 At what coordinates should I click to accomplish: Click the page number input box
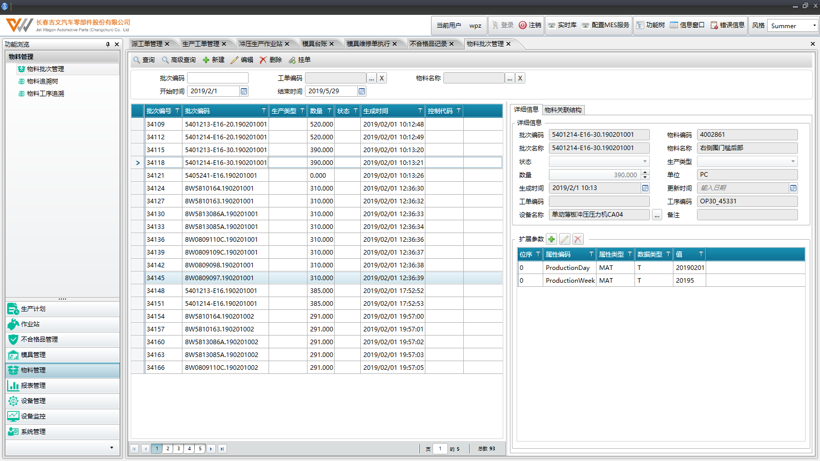tap(440, 449)
